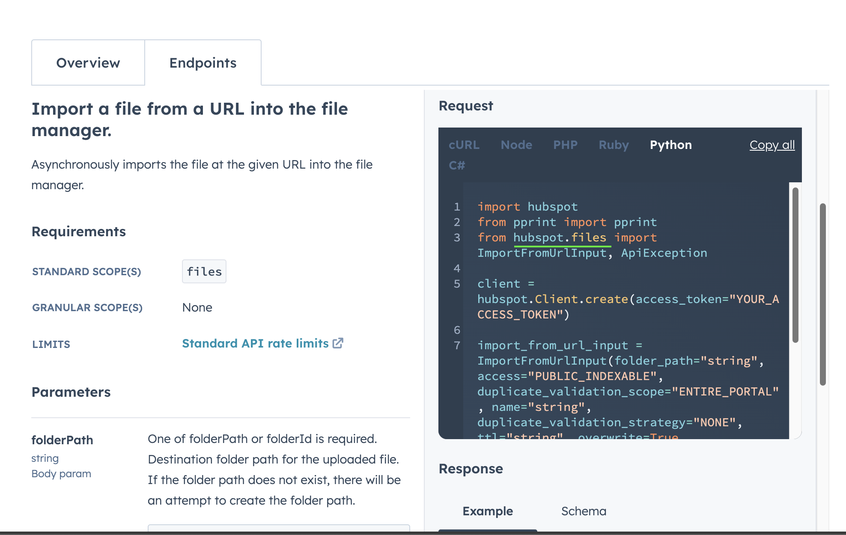
Task: Switch to the Example response tab
Action: [x=488, y=511]
